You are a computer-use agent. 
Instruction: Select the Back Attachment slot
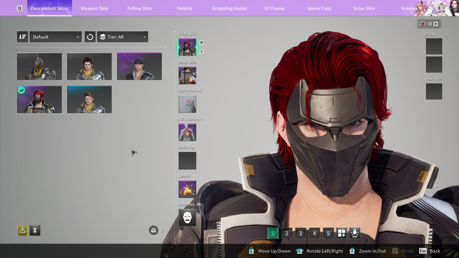pos(187,132)
